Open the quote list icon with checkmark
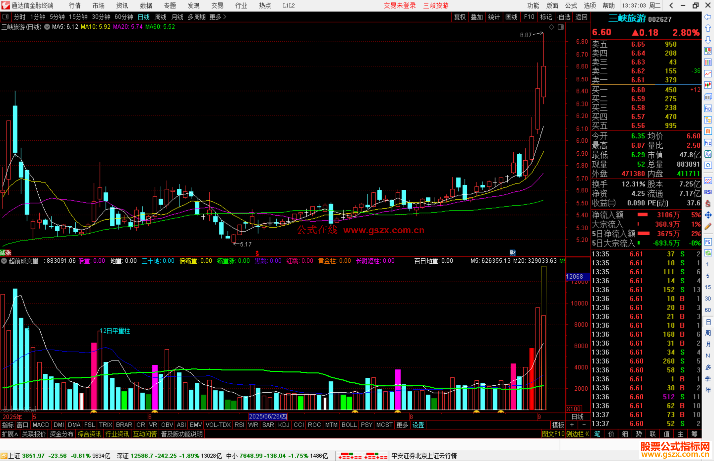 click(708, 51)
